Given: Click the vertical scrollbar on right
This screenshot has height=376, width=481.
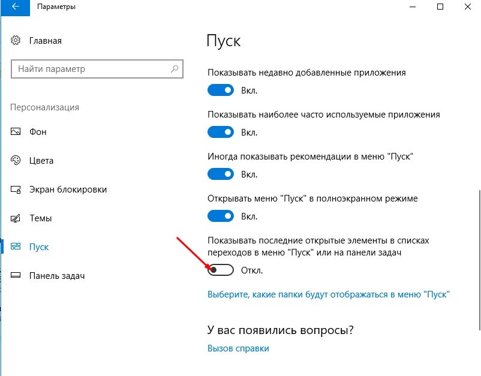Looking at the screenshot, I should tap(478, 258).
